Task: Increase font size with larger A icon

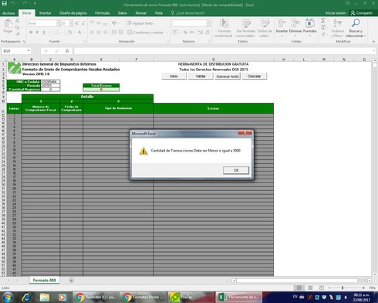Action: pos(76,23)
